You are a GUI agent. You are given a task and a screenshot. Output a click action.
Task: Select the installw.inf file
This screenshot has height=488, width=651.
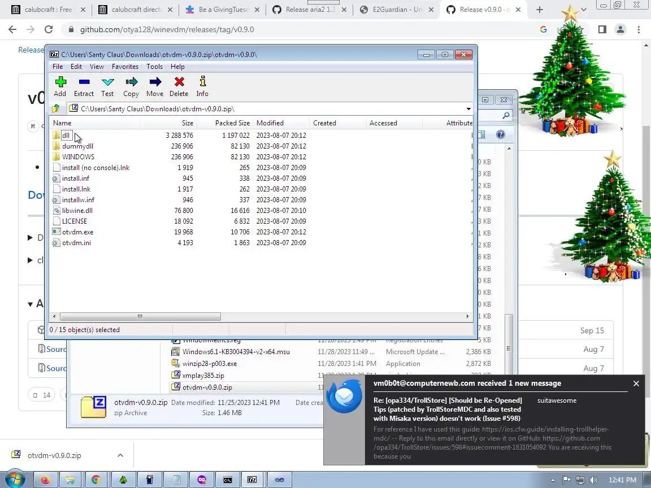[x=78, y=200]
